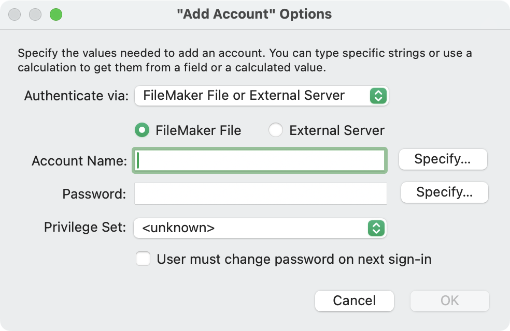Minimize the dialog using the middle window button
This screenshot has width=510, height=331.
[35, 14]
